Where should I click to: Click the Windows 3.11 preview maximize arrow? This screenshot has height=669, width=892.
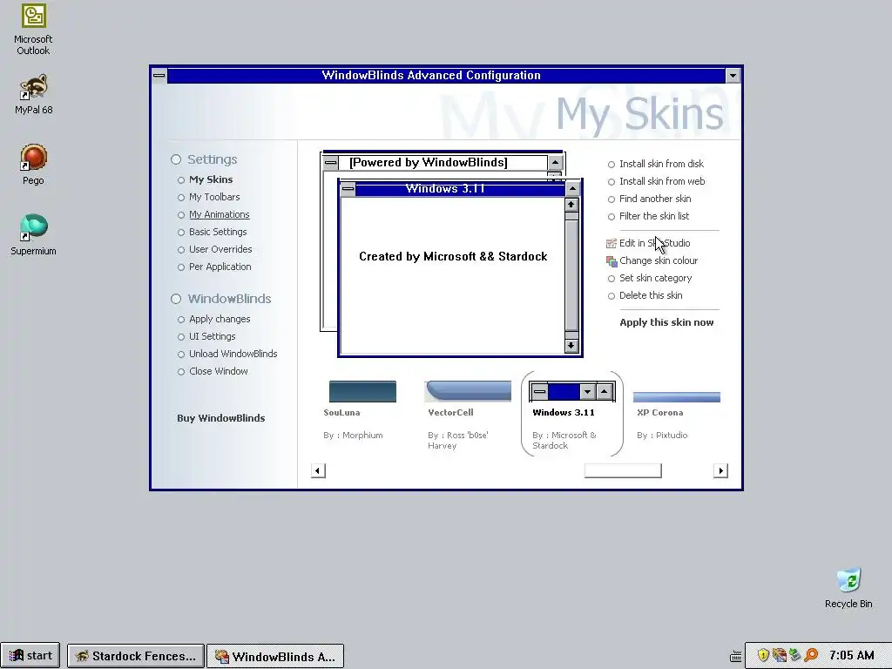point(572,189)
